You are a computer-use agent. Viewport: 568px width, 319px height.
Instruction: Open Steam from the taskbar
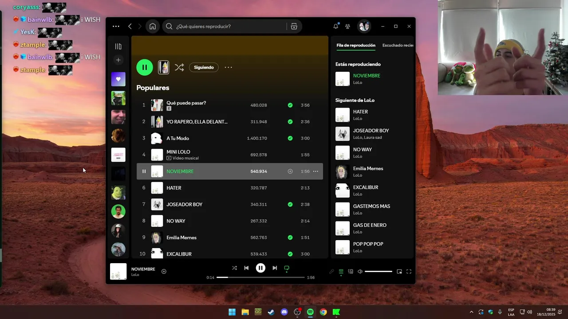(271, 312)
